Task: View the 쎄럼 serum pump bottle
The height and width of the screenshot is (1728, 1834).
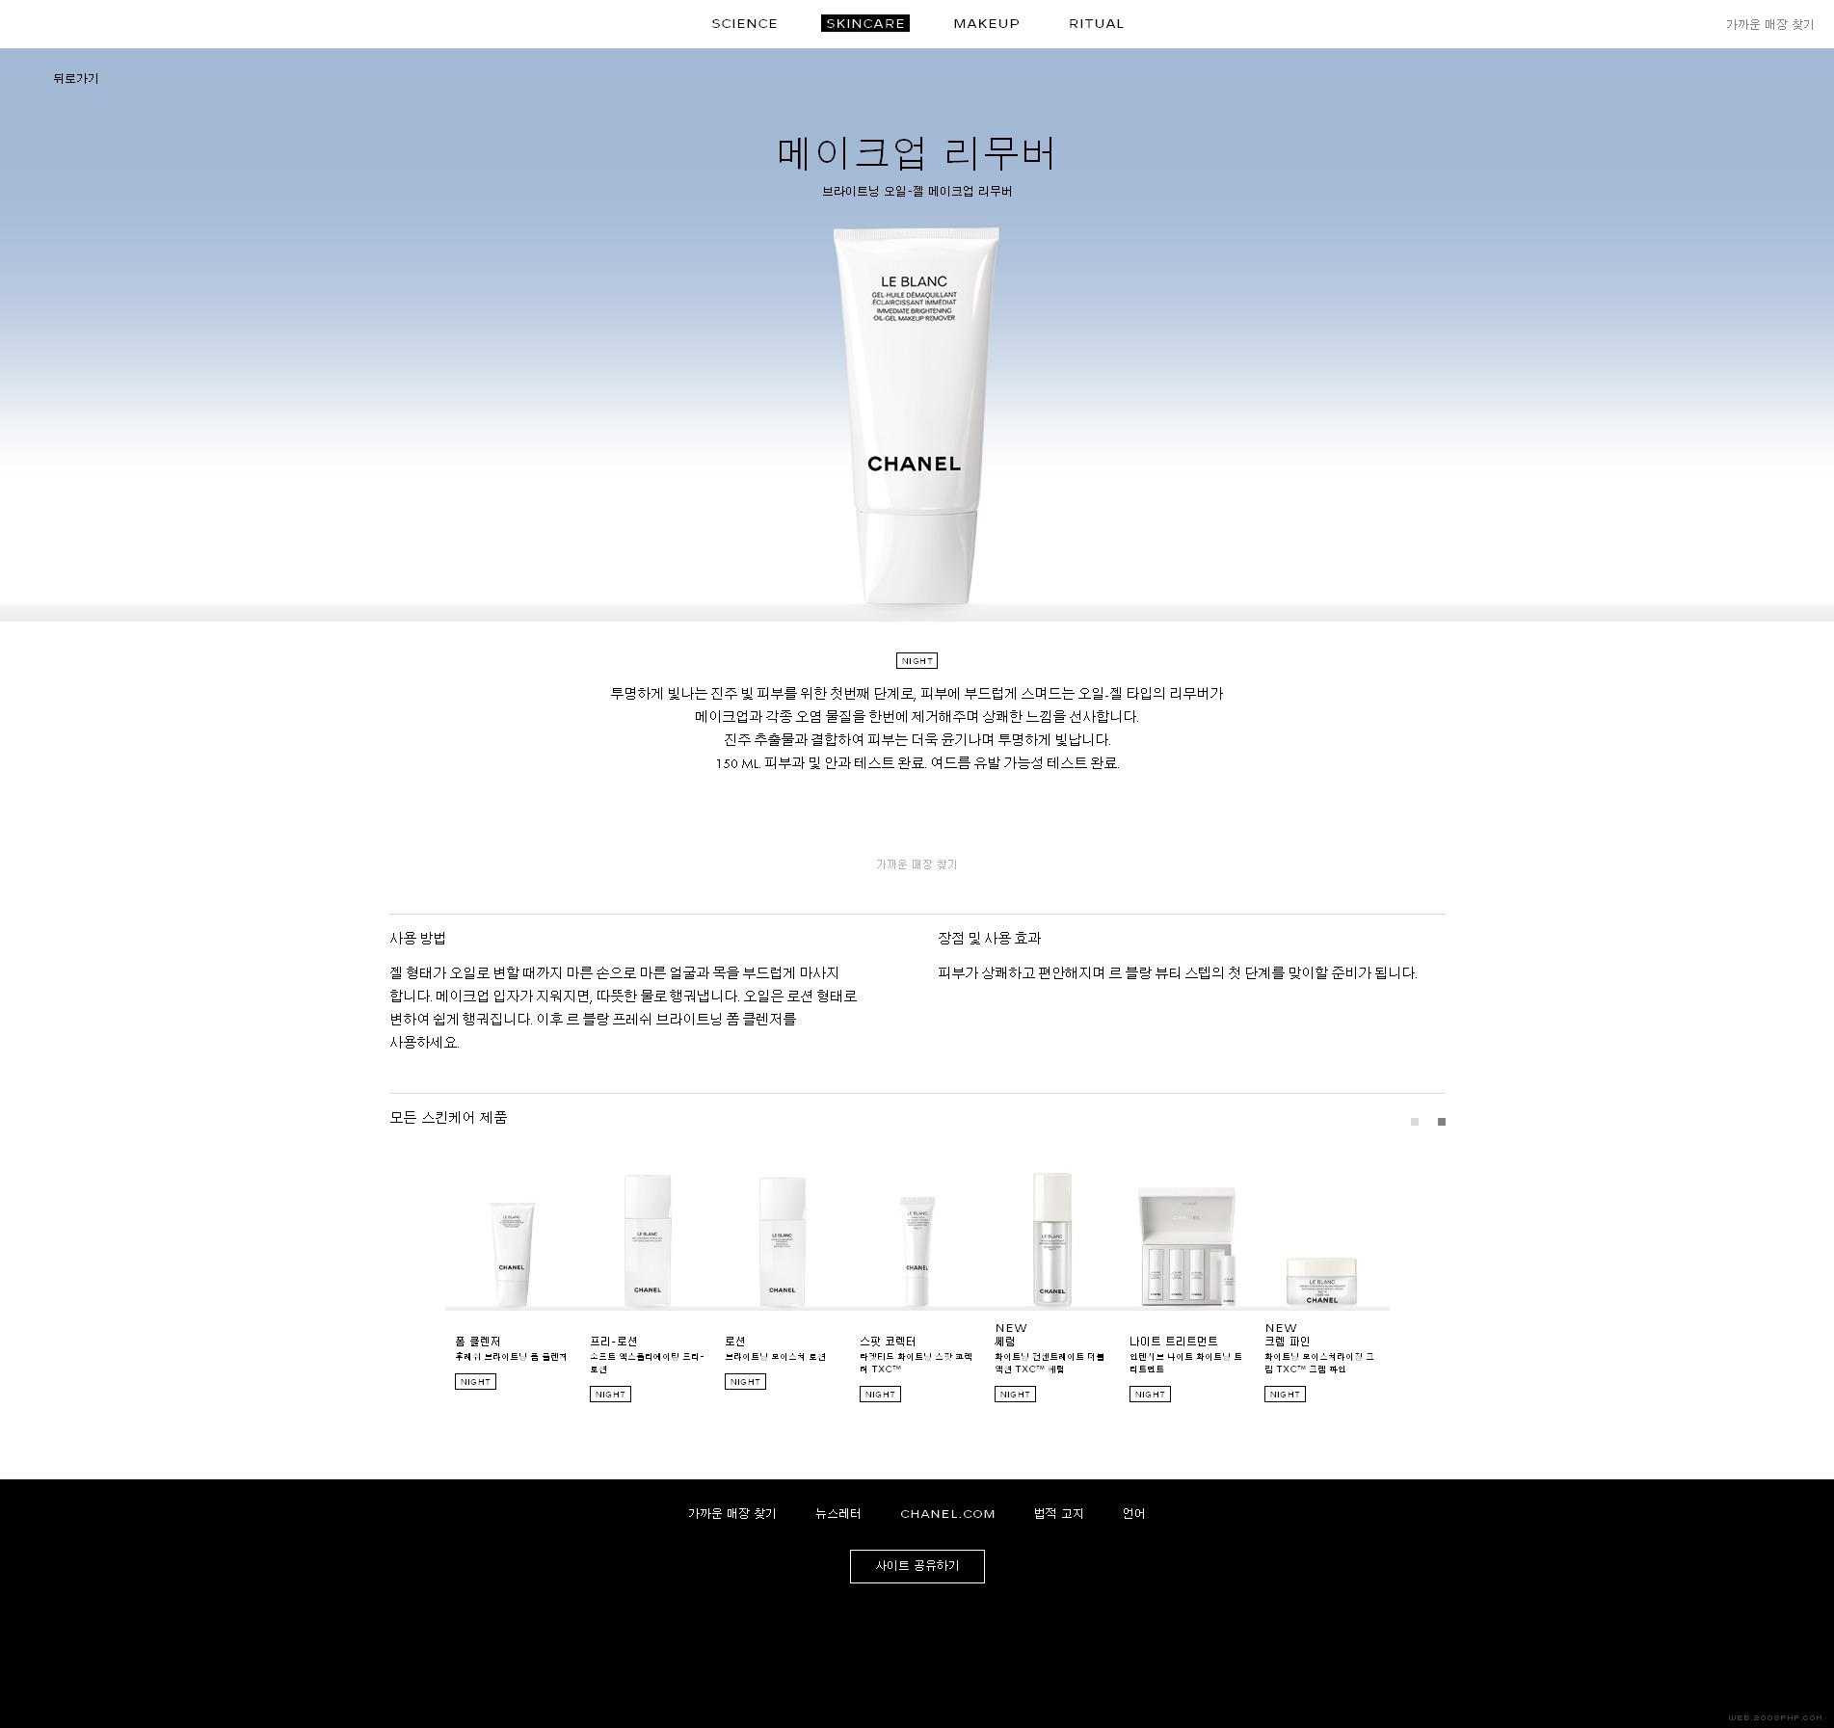Action: [1051, 1239]
